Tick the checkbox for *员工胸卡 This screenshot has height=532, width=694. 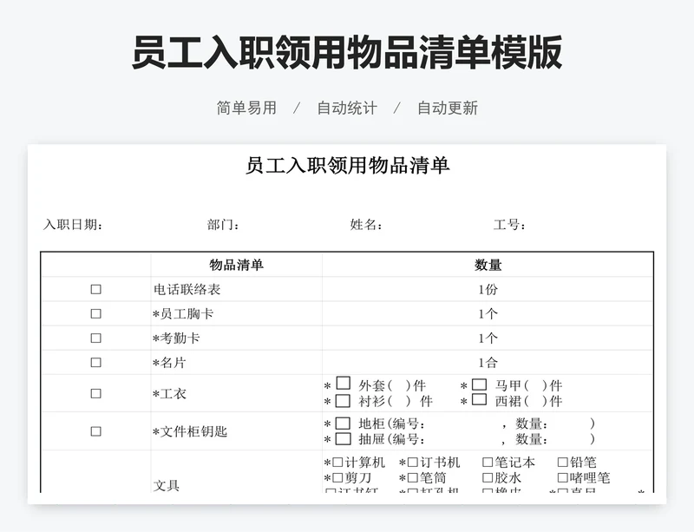pos(95,313)
